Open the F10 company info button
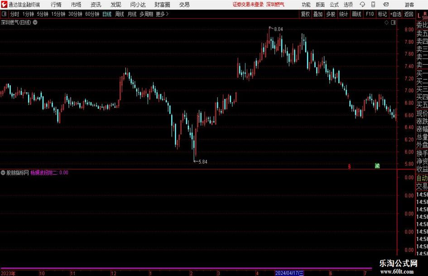This screenshot has height=276, width=428. [x=370, y=14]
